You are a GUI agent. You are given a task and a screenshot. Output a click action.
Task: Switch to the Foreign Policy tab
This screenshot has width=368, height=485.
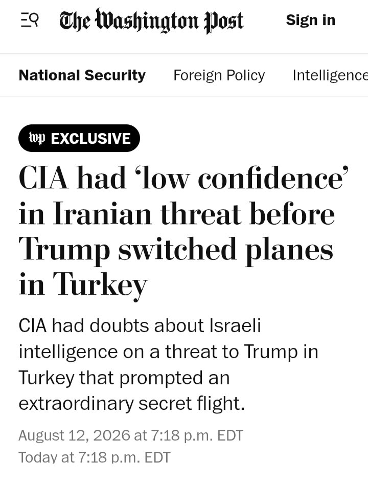219,75
